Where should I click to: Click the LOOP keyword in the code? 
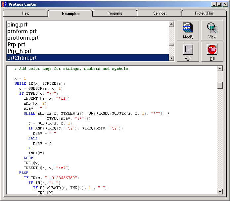[x=28, y=158]
